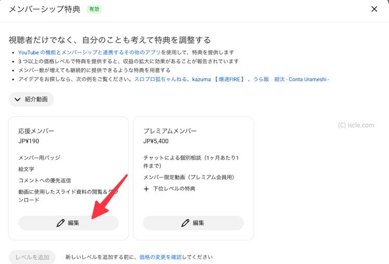Open the YouTube の機能 link
The height and width of the screenshot is (264, 389).
coord(37,52)
